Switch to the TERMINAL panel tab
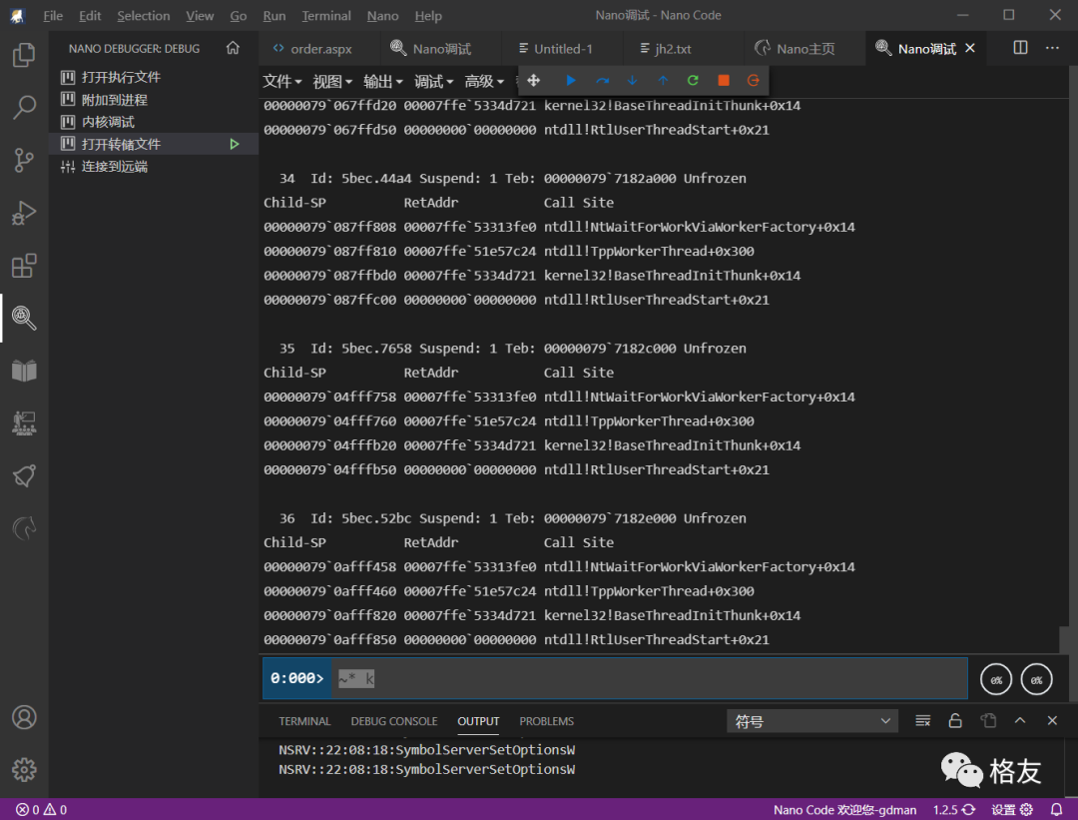1078x820 pixels. (304, 721)
